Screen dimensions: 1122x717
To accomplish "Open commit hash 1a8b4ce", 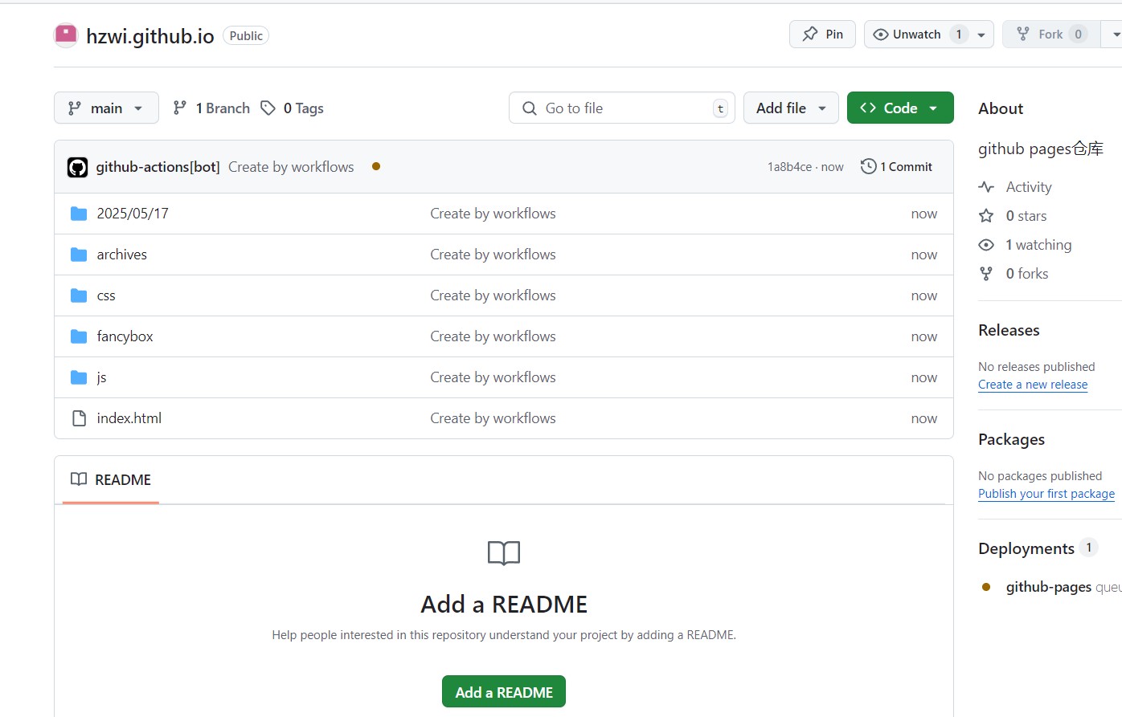I will (789, 167).
